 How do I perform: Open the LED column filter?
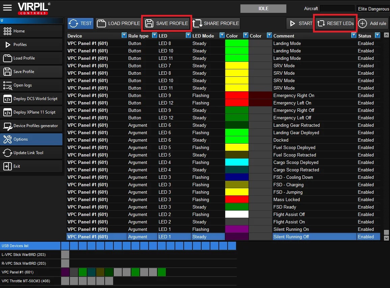(188, 35)
